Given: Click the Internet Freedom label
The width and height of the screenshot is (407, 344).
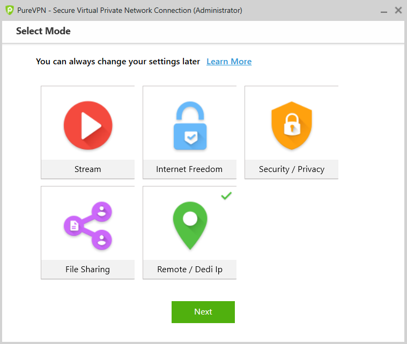Looking at the screenshot, I should click(x=189, y=169).
